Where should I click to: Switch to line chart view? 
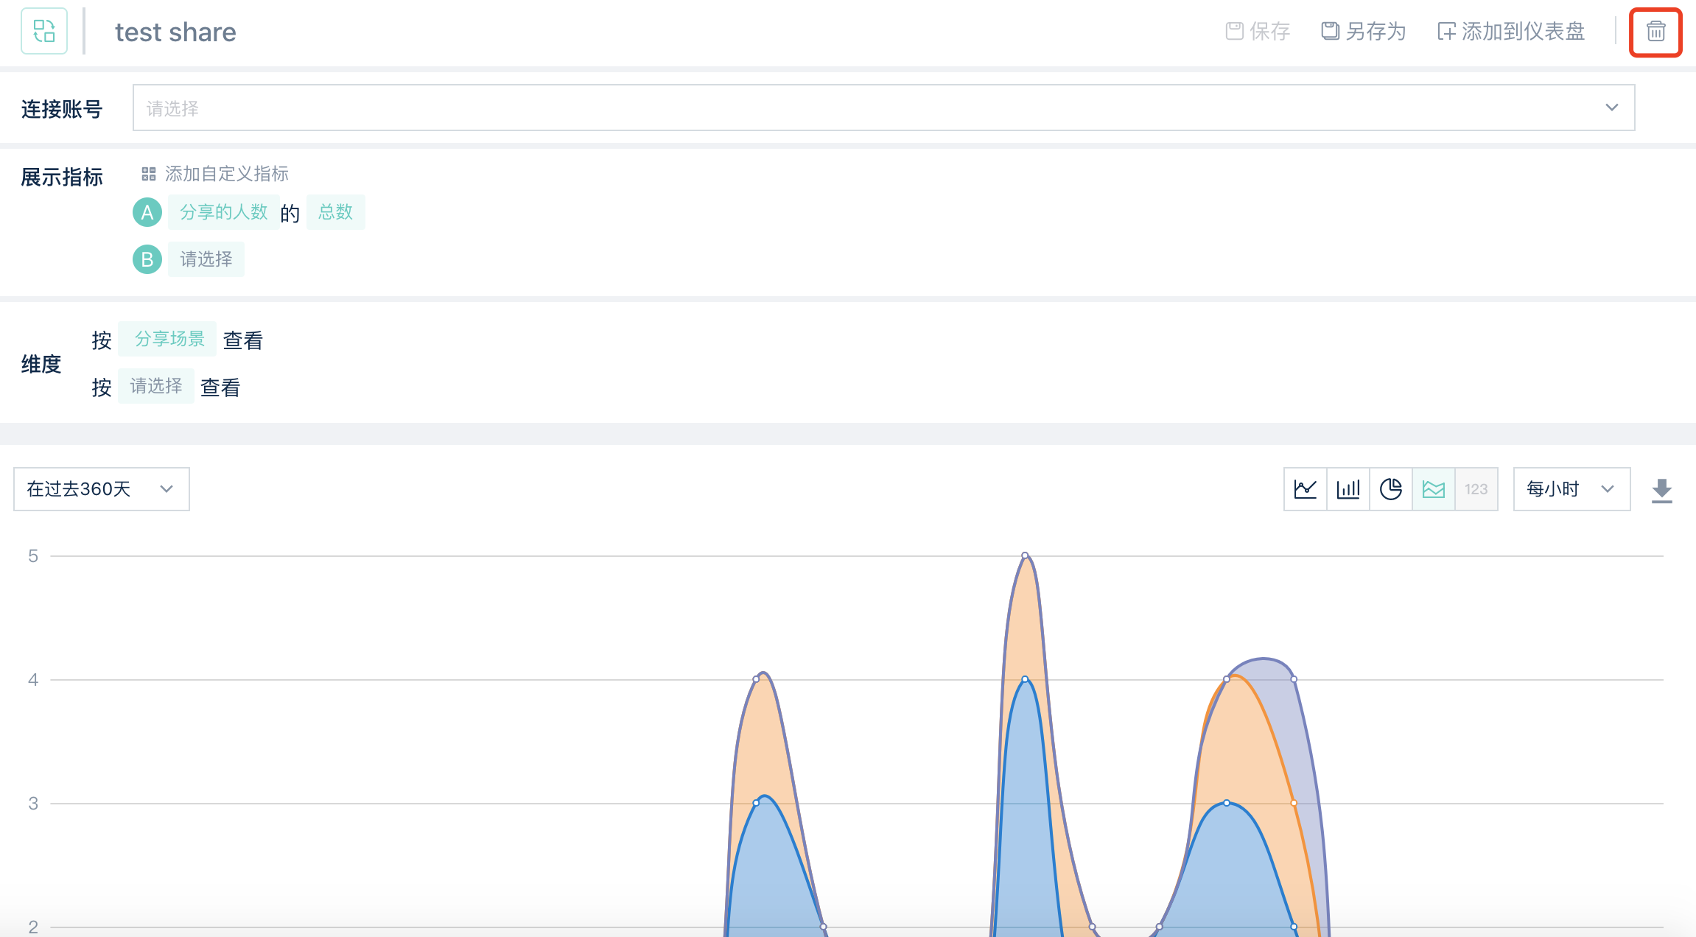(1306, 489)
